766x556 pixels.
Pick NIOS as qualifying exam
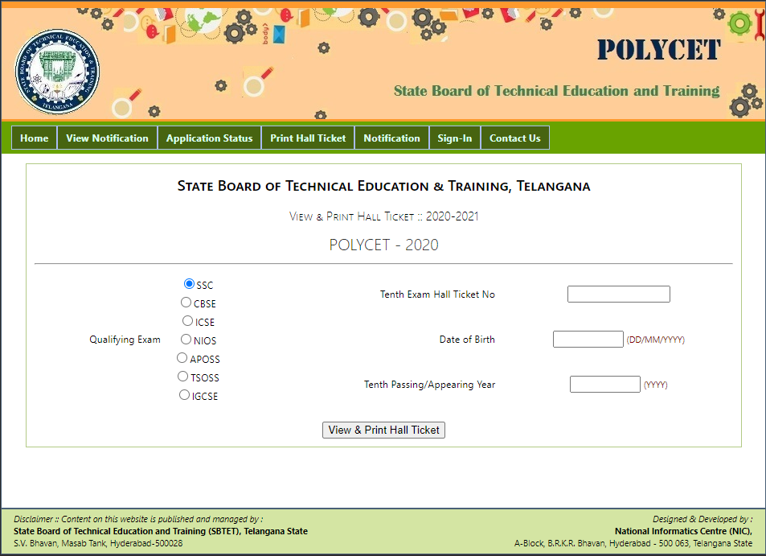point(186,339)
